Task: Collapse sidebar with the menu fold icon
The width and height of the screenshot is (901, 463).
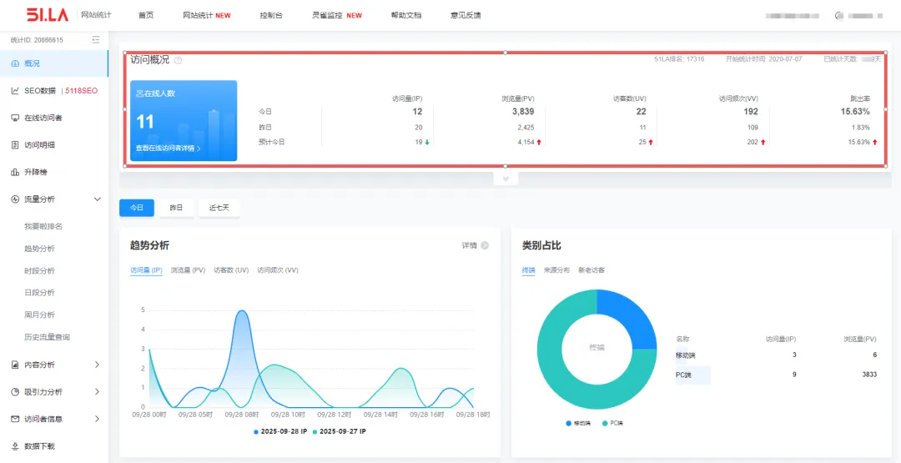Action: point(96,40)
